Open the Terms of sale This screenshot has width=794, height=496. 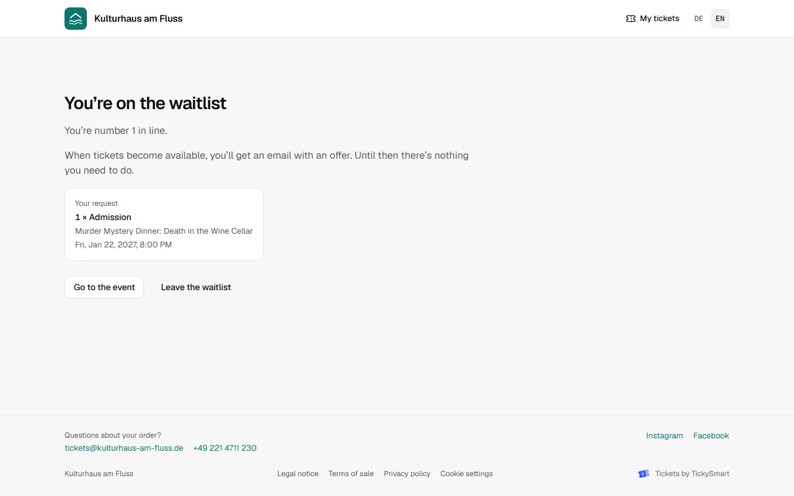[x=351, y=474]
